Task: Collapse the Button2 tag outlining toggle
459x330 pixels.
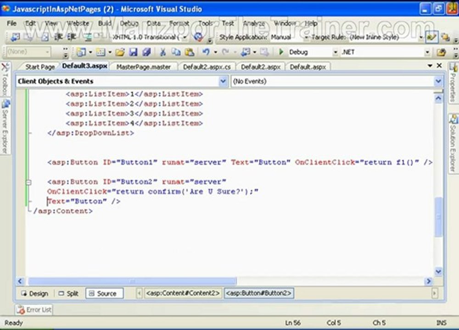Action: tap(28, 182)
